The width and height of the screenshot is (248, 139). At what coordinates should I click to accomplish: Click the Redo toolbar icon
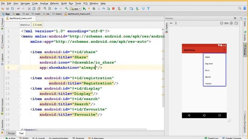click(23, 8)
